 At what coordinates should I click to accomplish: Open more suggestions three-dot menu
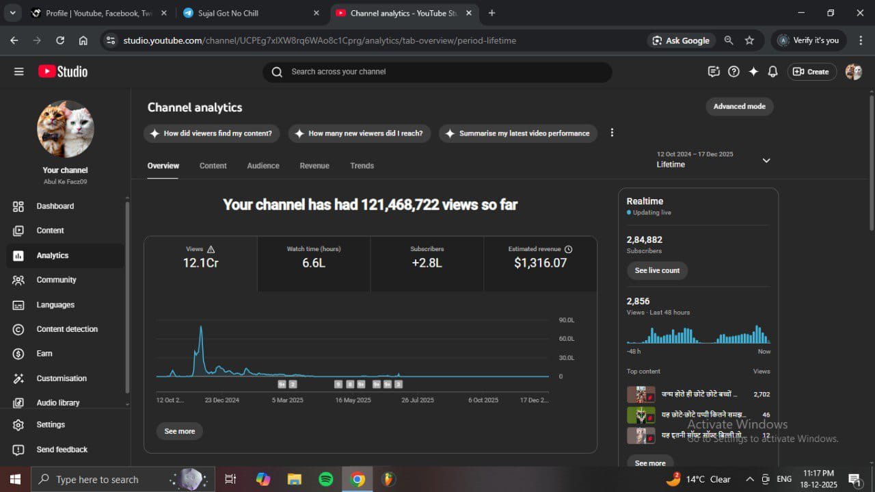[612, 133]
